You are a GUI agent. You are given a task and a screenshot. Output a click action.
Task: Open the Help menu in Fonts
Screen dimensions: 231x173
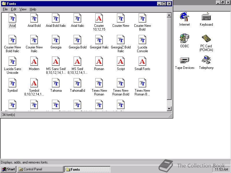33,9
